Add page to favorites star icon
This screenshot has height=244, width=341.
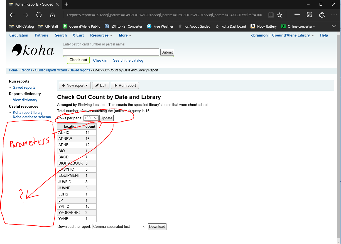[x=280, y=15]
